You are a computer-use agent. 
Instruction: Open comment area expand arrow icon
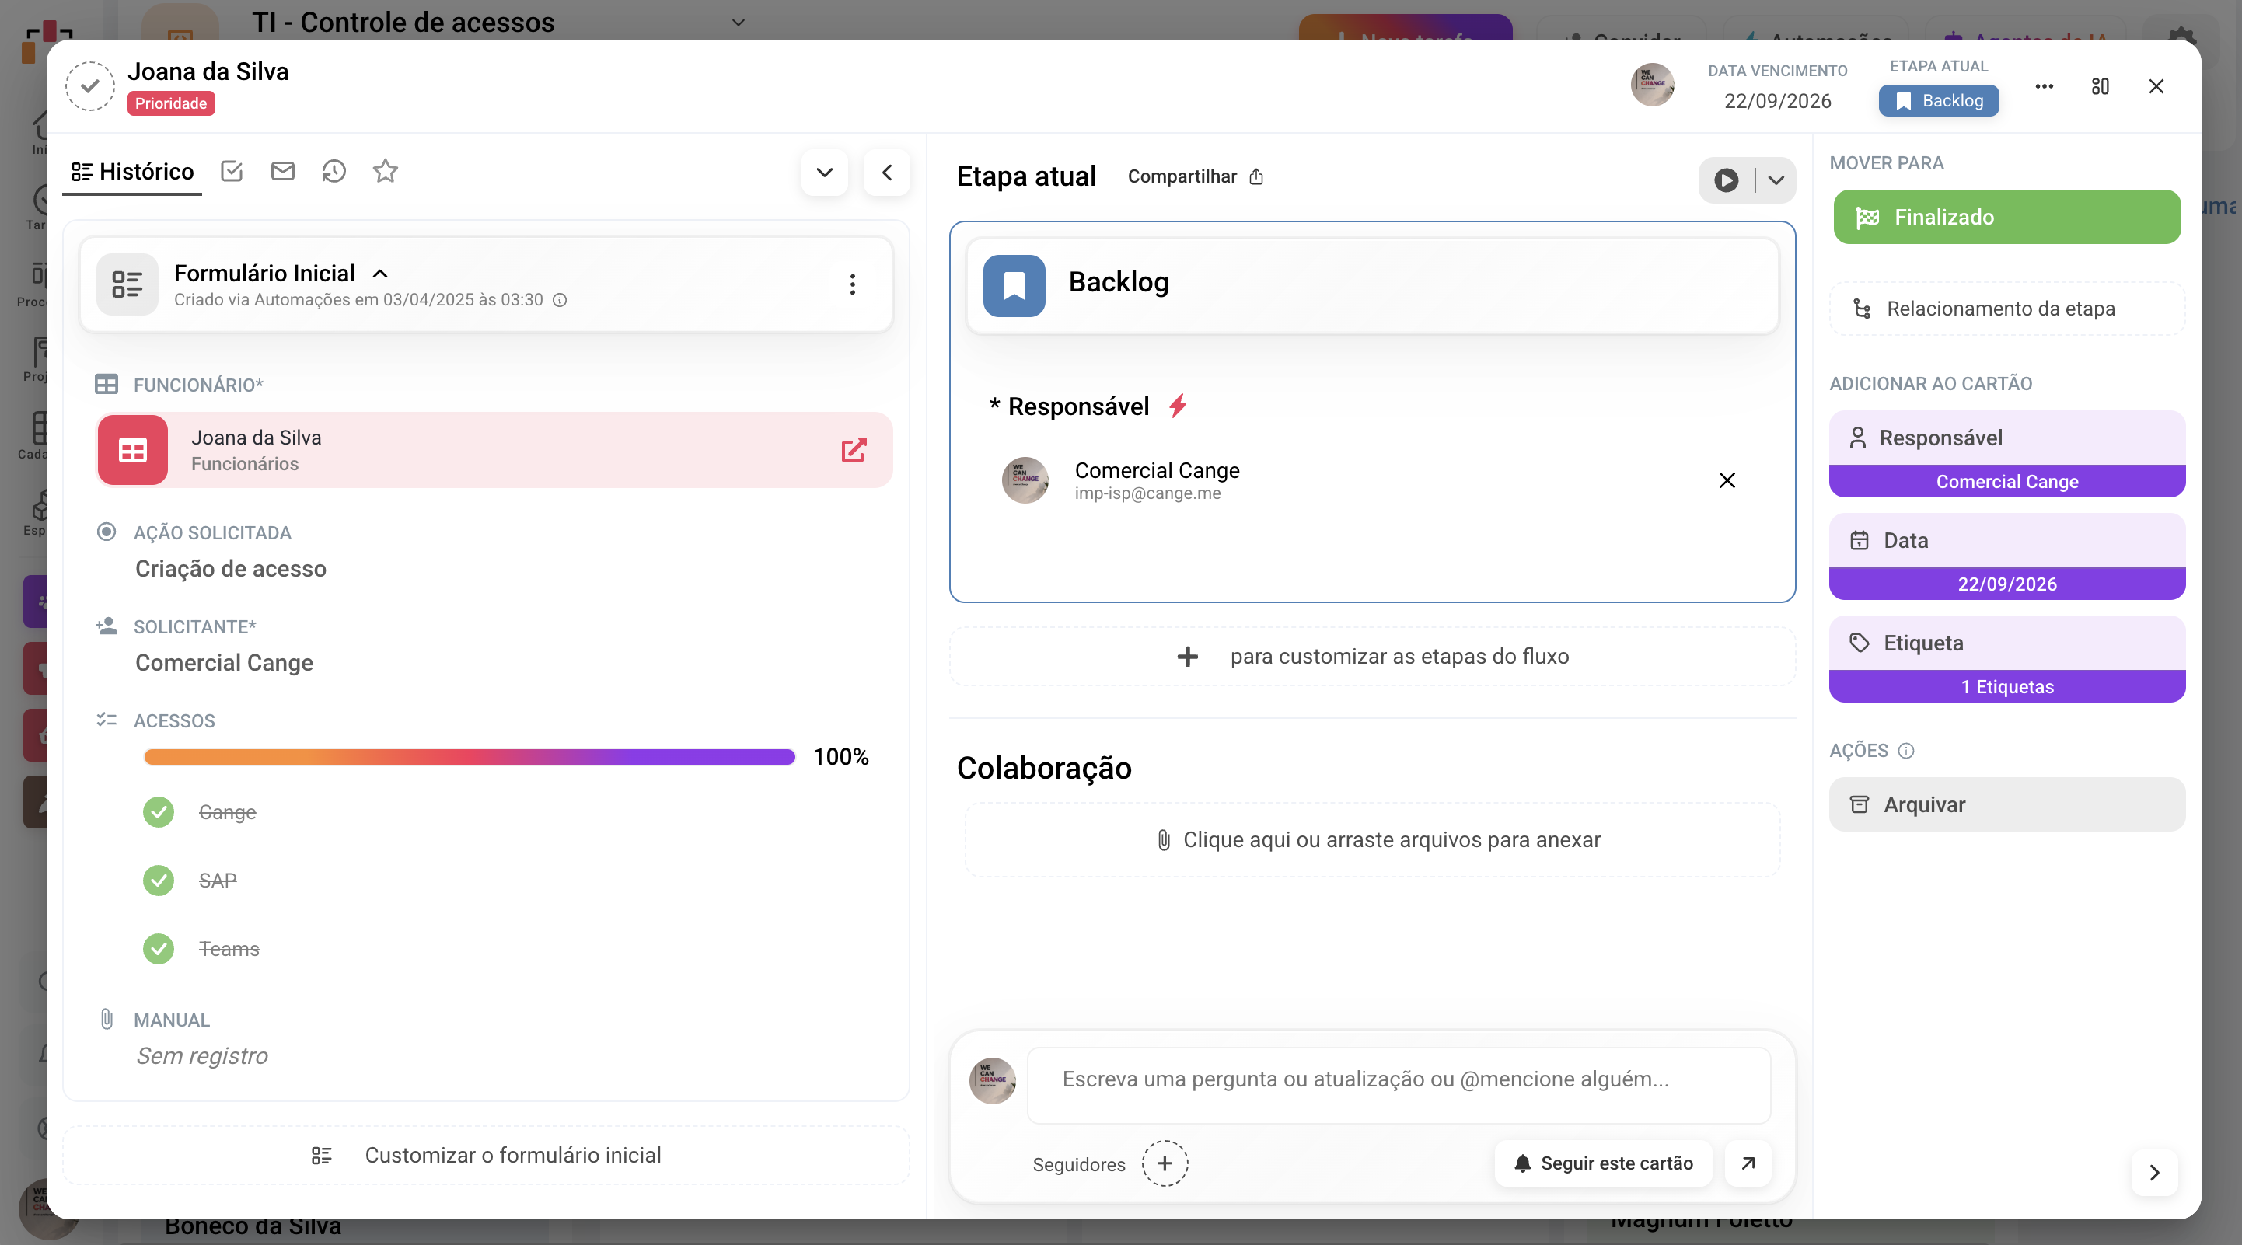1748,1163
